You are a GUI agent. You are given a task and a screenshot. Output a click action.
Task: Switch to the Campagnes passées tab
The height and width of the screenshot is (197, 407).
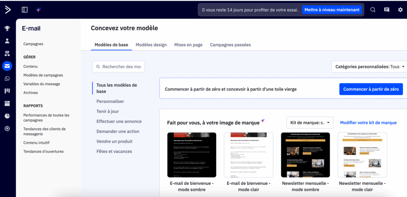[x=230, y=45]
